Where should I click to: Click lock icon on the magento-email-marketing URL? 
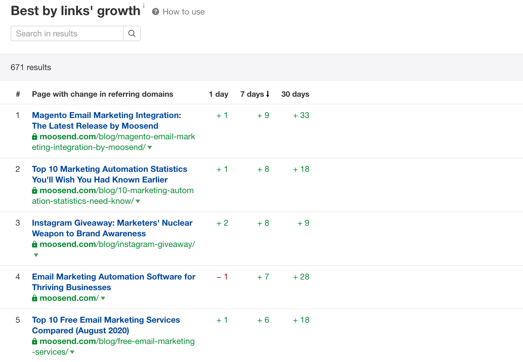click(35, 136)
